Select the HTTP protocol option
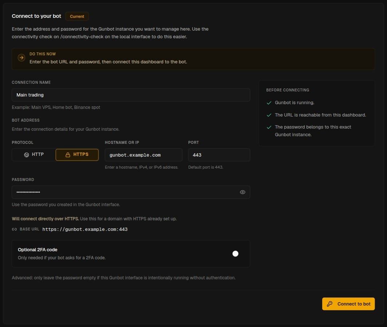 click(34, 154)
